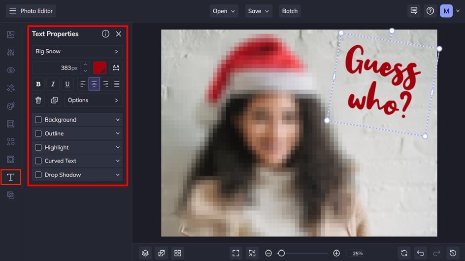465x261 pixels.
Task: Toggle bold text formatting
Action: pyautogui.click(x=38, y=84)
